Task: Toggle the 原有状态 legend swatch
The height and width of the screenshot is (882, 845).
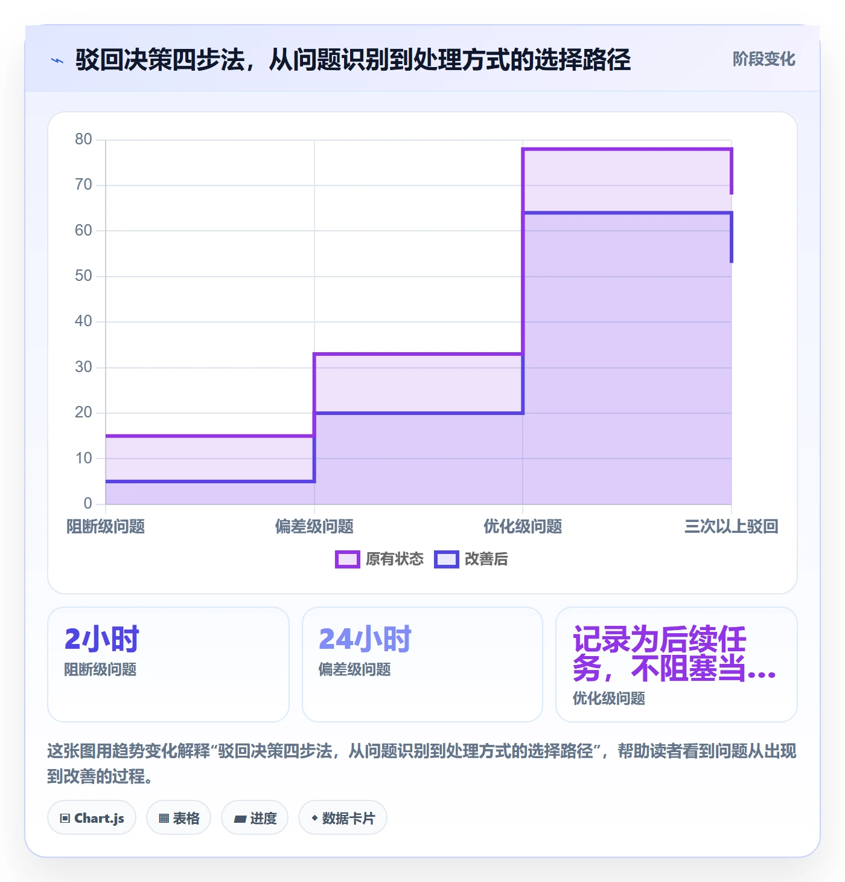Action: (348, 559)
